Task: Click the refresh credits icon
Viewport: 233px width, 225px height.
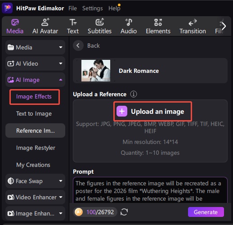Action: pyautogui.click(x=124, y=212)
